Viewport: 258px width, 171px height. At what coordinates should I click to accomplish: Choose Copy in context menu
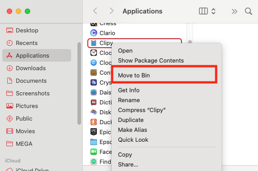167,154
